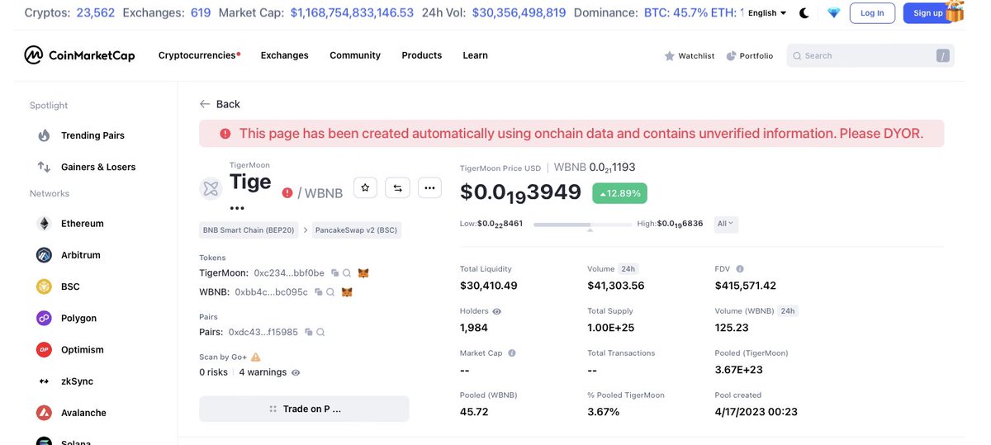991x445 pixels.
Task: Click the TigerMoon address 0xc234...bbf0be
Action: click(289, 272)
